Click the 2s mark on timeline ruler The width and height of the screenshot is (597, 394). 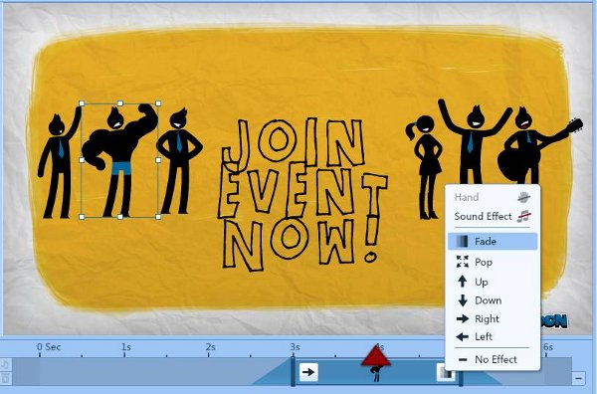coord(210,347)
